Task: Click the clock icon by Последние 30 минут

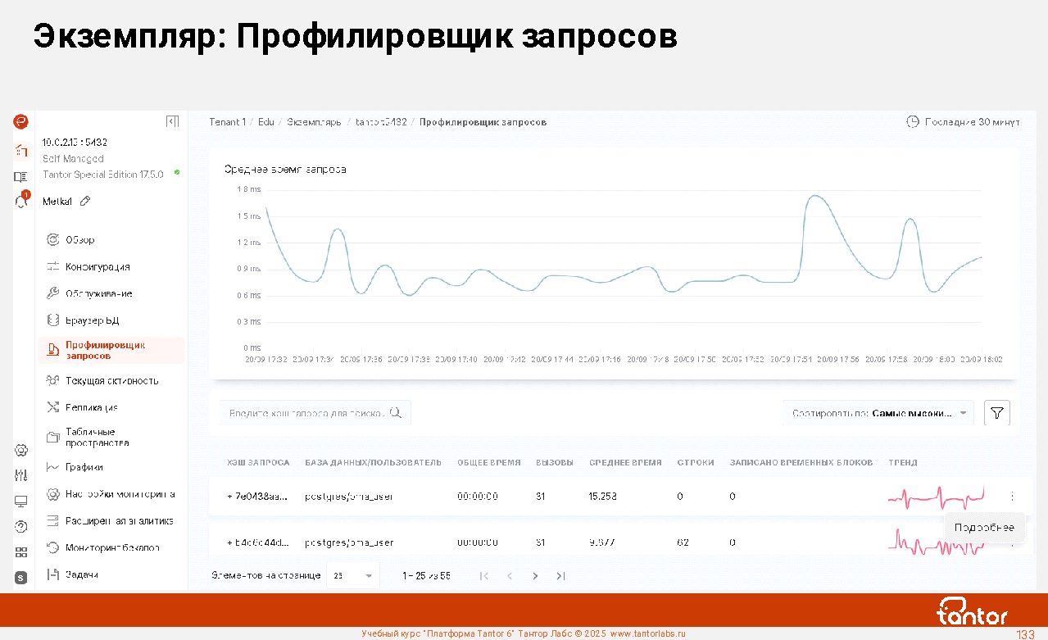Action: (912, 121)
